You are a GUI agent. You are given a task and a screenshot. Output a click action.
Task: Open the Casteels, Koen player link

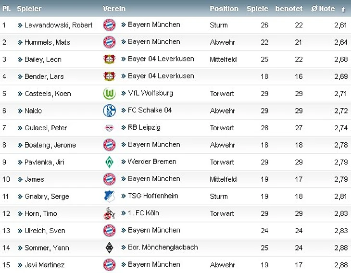[48, 94]
